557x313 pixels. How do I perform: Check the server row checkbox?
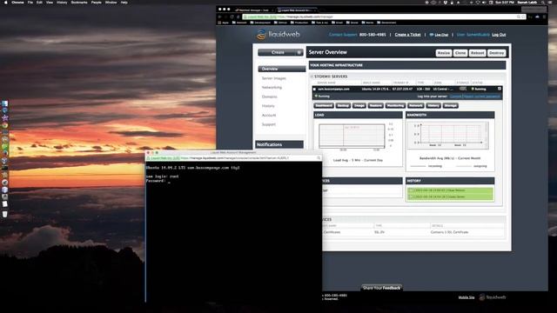click(x=315, y=89)
